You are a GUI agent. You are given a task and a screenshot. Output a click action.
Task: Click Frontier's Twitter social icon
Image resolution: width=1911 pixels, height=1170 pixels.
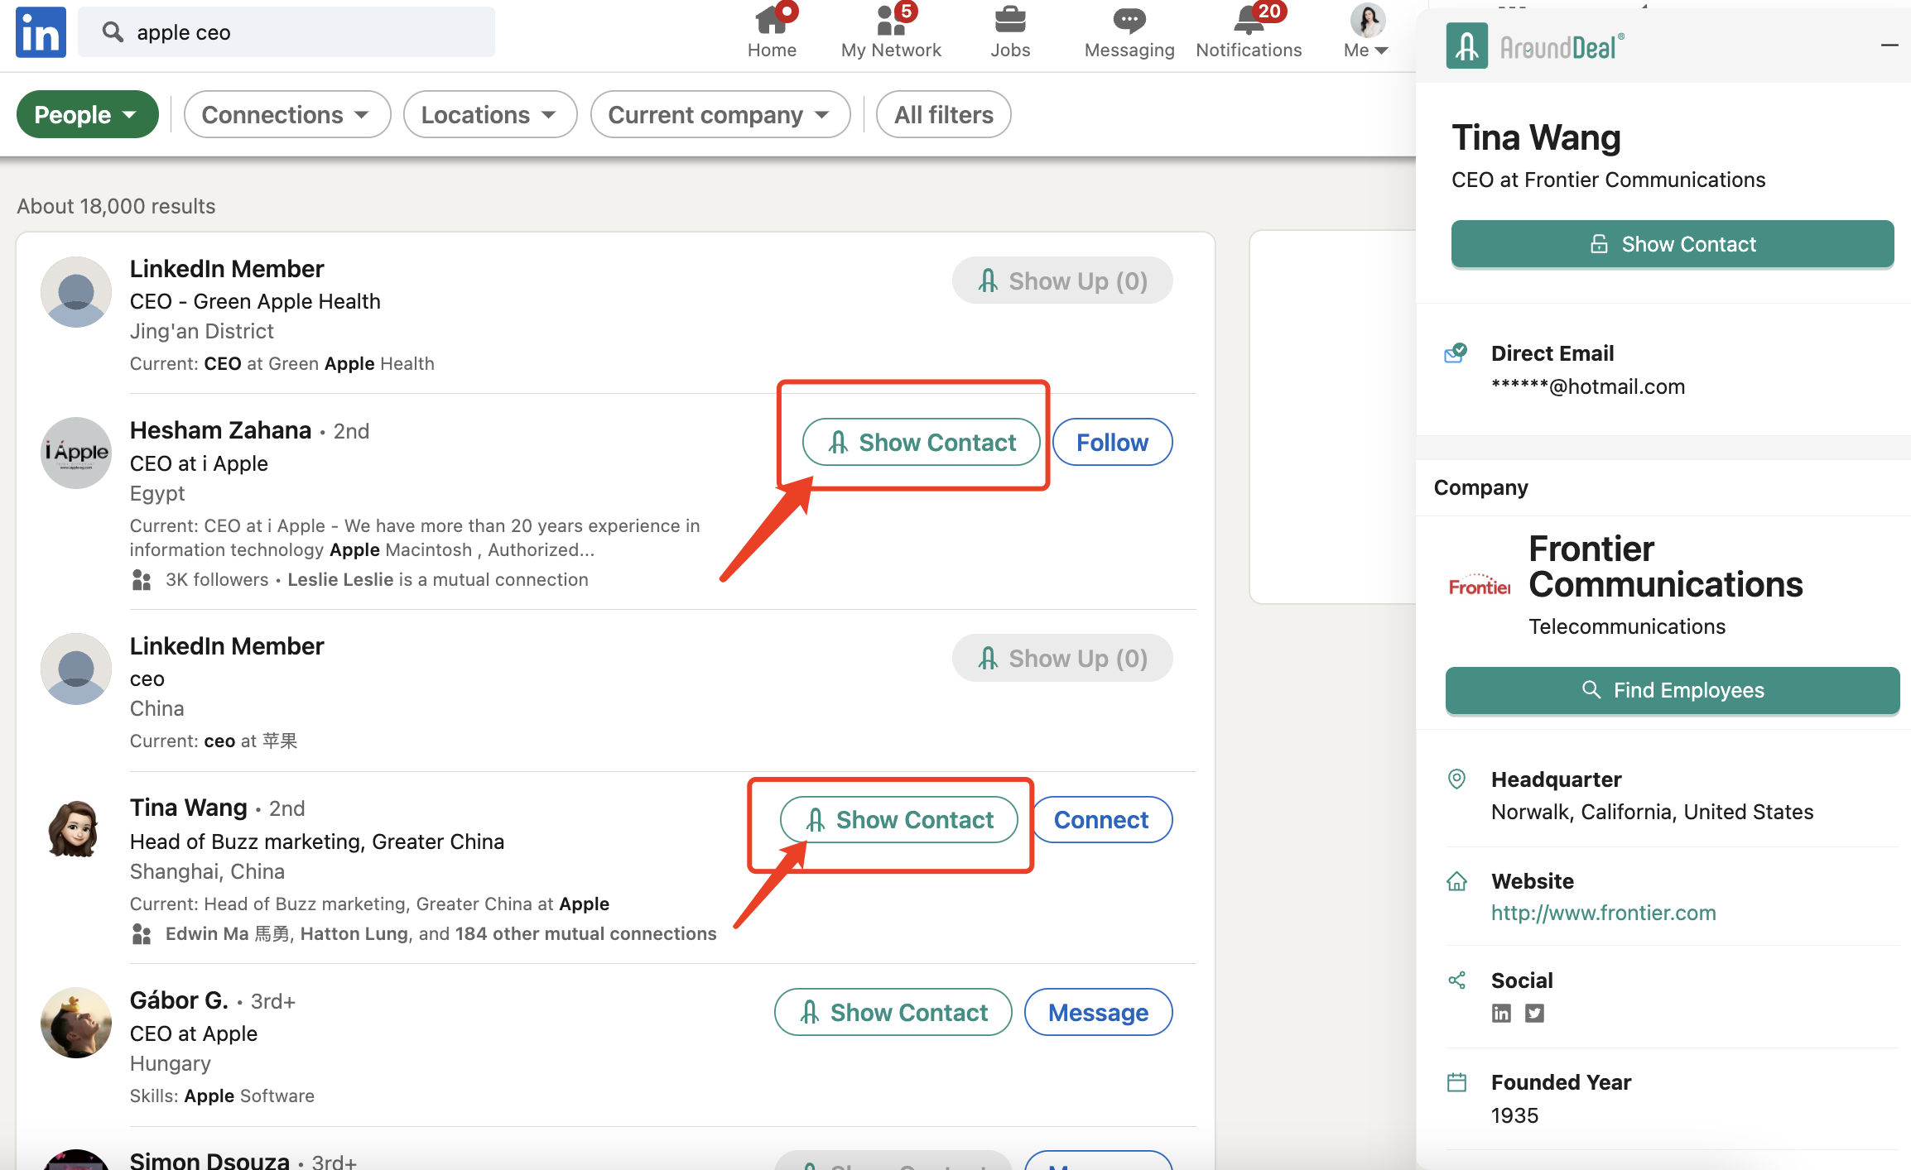pyautogui.click(x=1534, y=1013)
